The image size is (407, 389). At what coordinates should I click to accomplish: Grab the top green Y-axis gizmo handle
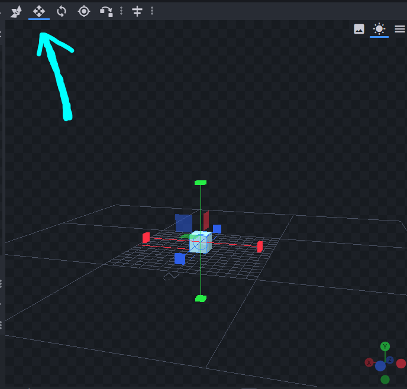201,183
